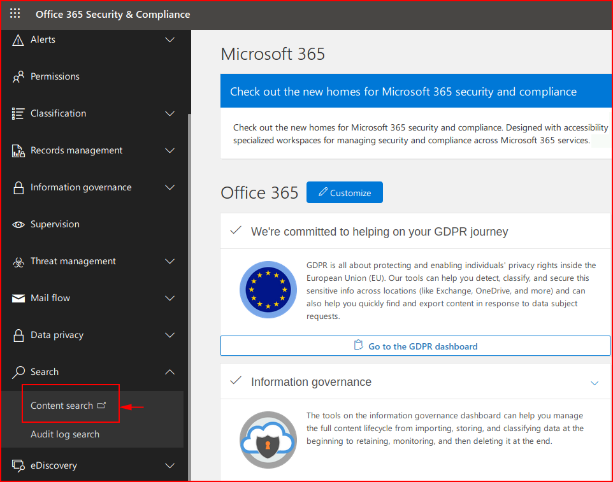Image resolution: width=613 pixels, height=482 pixels.
Task: Collapse the Search section chevron
Action: click(169, 372)
